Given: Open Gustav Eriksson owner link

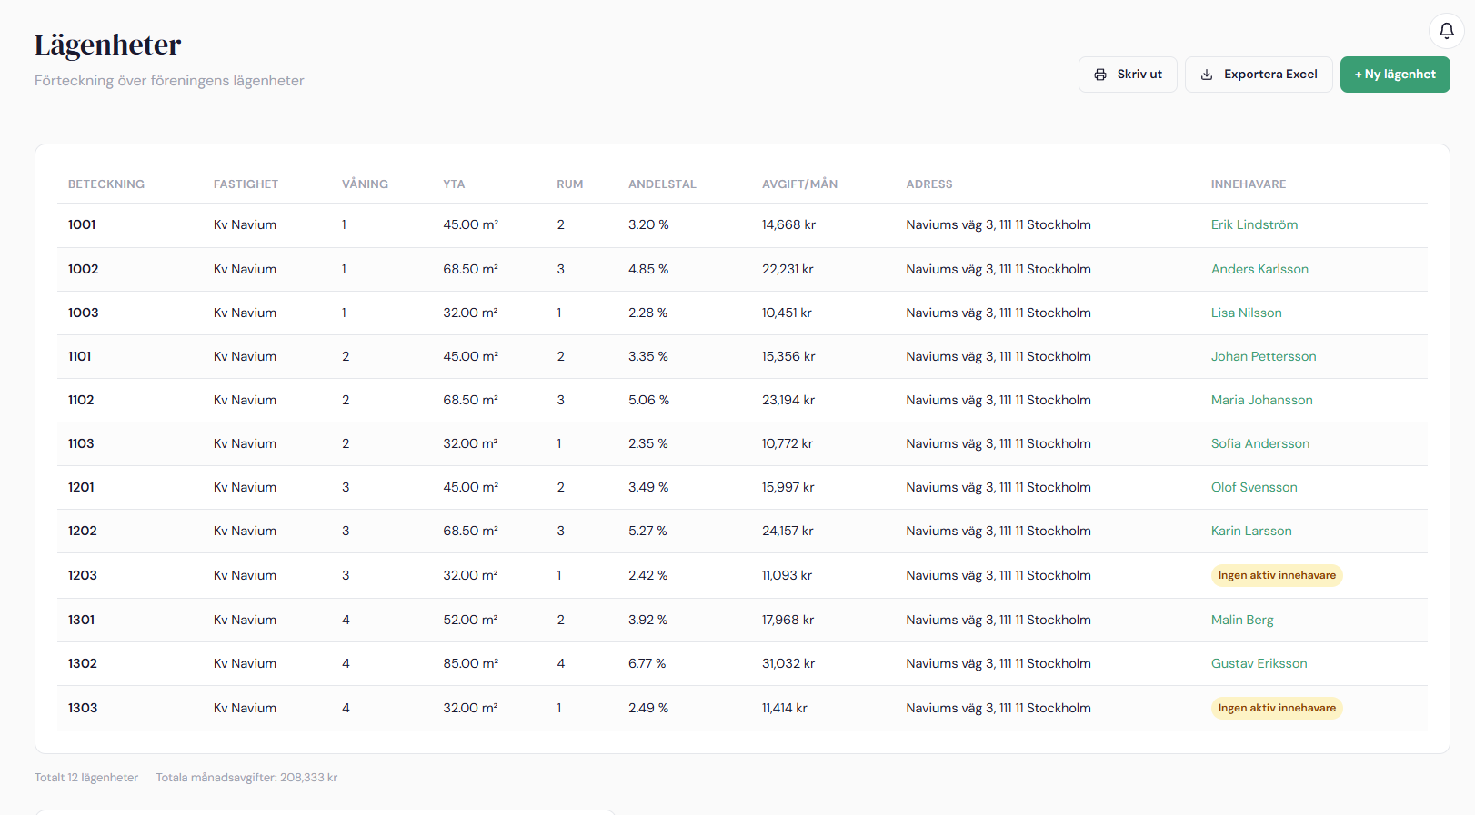Looking at the screenshot, I should pyautogui.click(x=1258, y=663).
